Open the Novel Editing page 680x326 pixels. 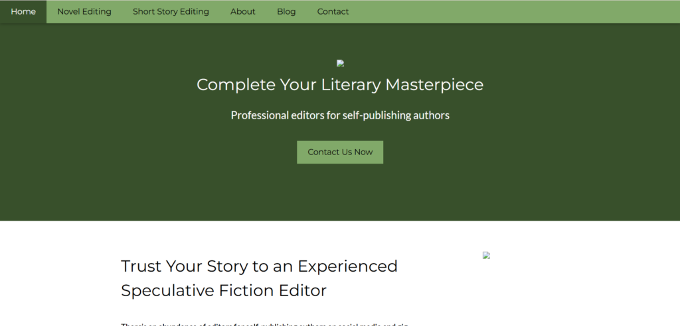tap(84, 11)
